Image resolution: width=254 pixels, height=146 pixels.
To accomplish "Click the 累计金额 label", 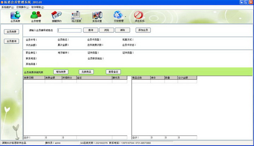I will 64,45.
